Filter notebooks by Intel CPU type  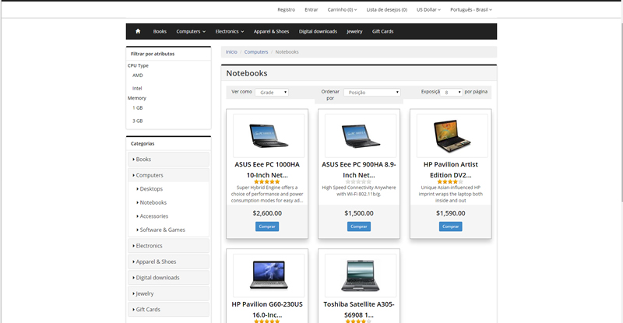138,88
